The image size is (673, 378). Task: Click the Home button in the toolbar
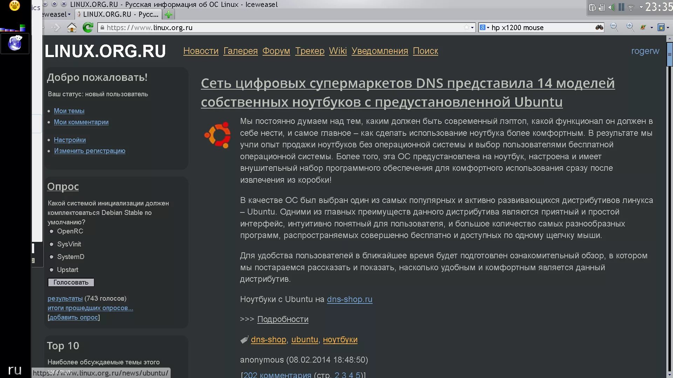pyautogui.click(x=72, y=28)
